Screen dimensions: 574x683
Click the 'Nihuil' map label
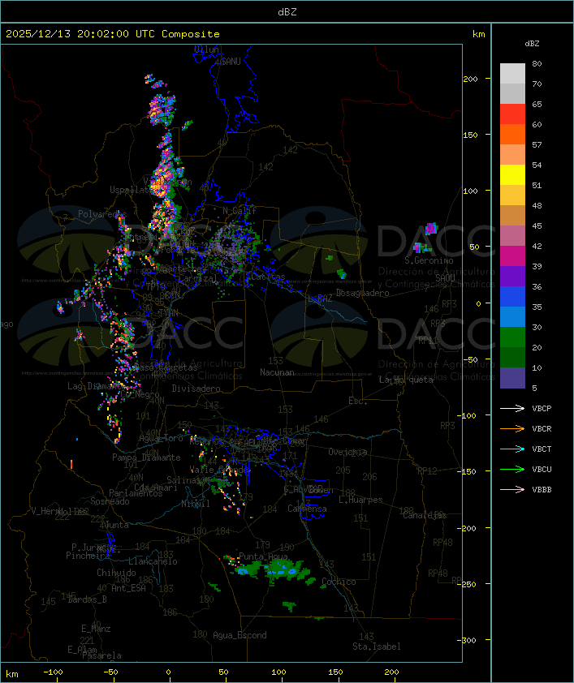click(x=196, y=504)
